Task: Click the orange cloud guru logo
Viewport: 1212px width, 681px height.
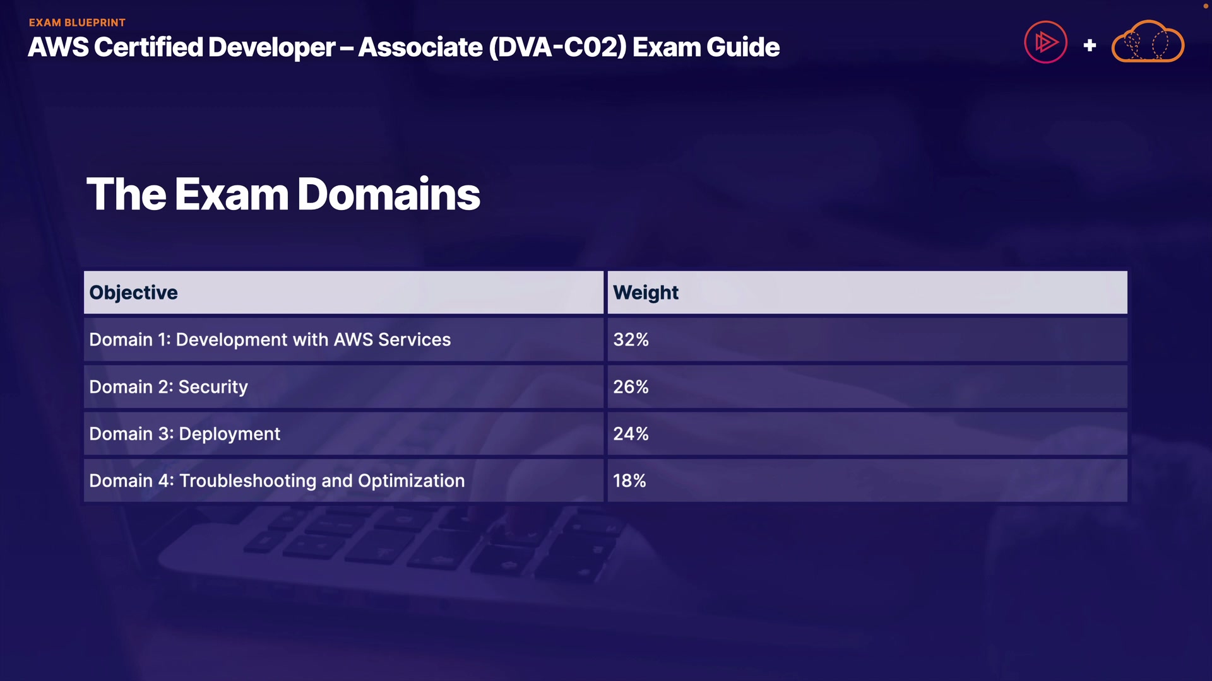Action: tap(1147, 43)
